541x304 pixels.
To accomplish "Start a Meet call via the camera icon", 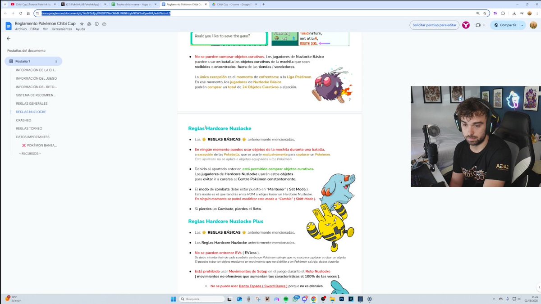I will pyautogui.click(x=478, y=25).
